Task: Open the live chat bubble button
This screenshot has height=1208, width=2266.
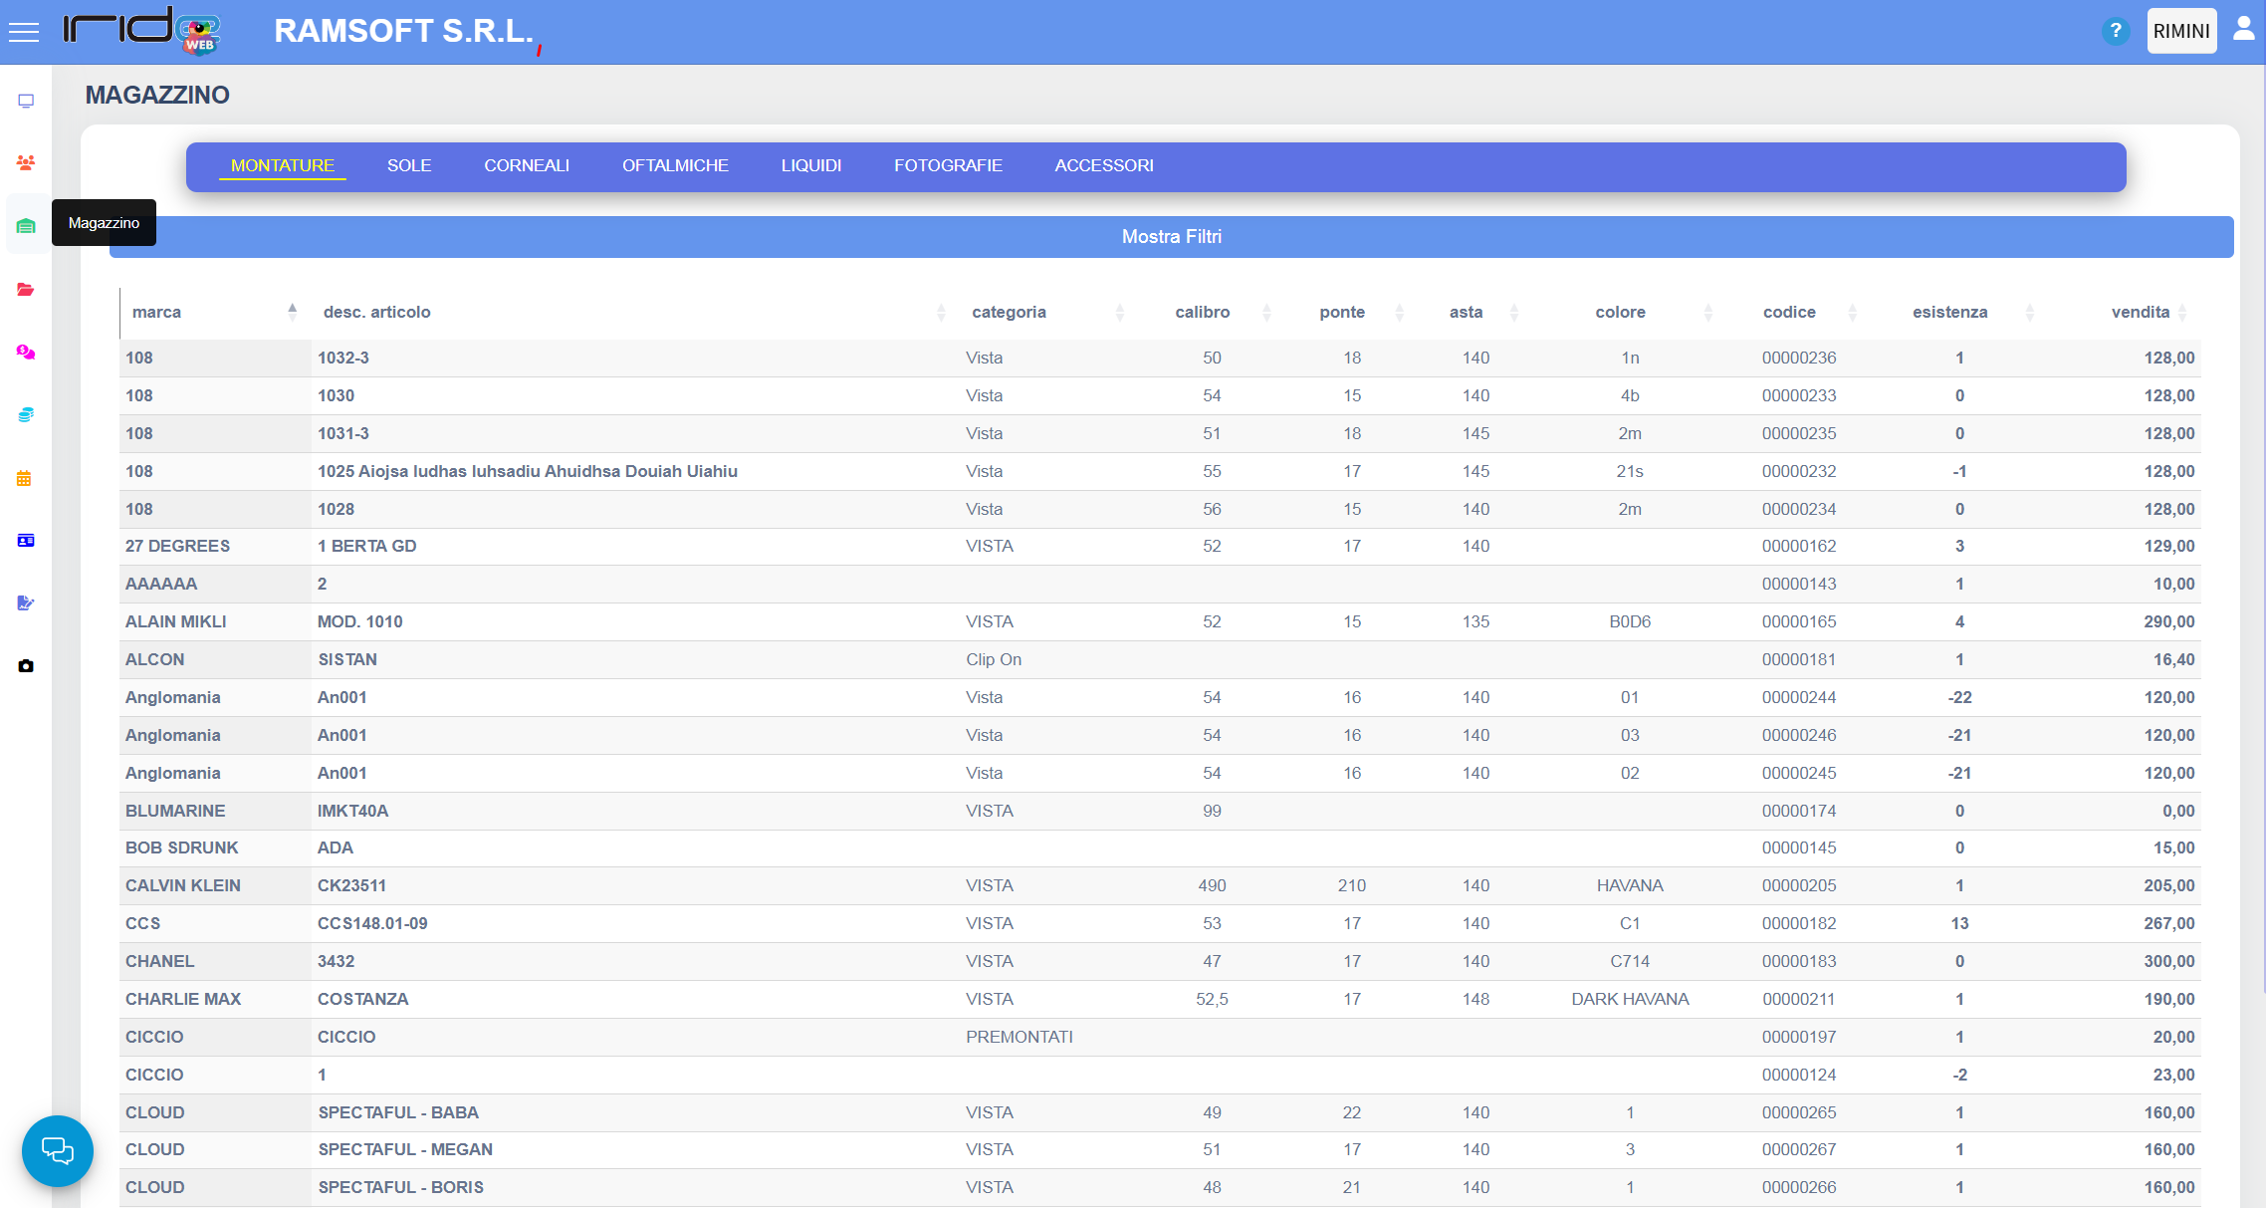Action: [x=58, y=1150]
